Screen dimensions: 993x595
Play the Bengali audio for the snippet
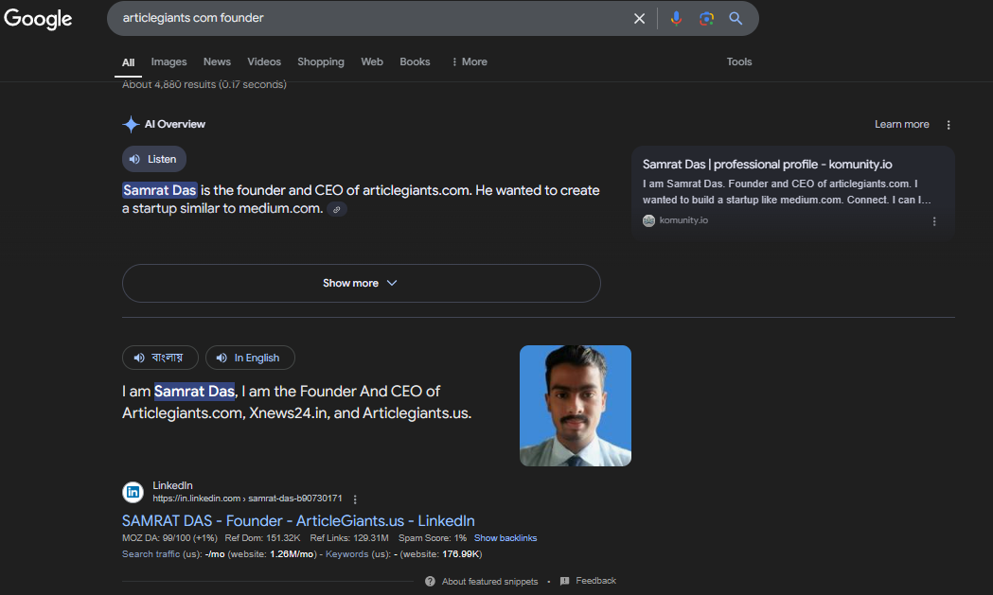point(160,358)
